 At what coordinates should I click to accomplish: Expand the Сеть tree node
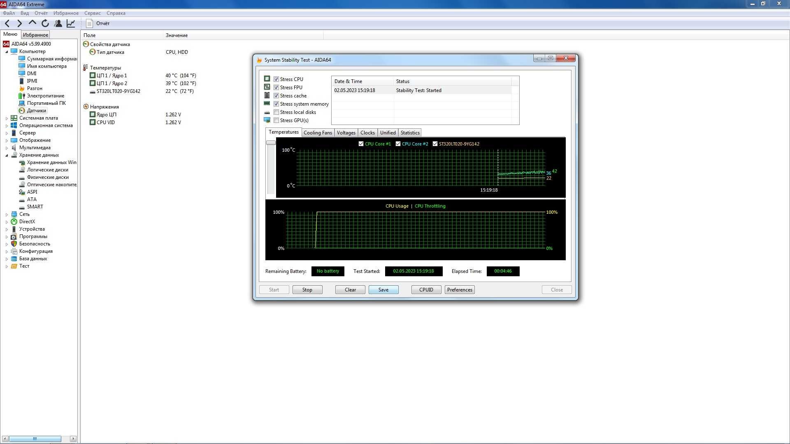click(7, 215)
